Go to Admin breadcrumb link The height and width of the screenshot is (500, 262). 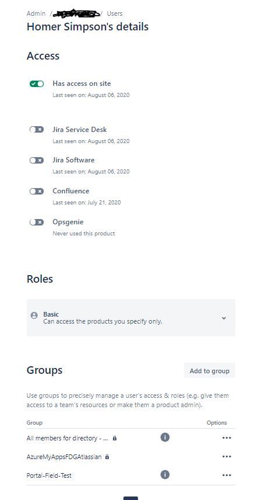click(x=36, y=13)
